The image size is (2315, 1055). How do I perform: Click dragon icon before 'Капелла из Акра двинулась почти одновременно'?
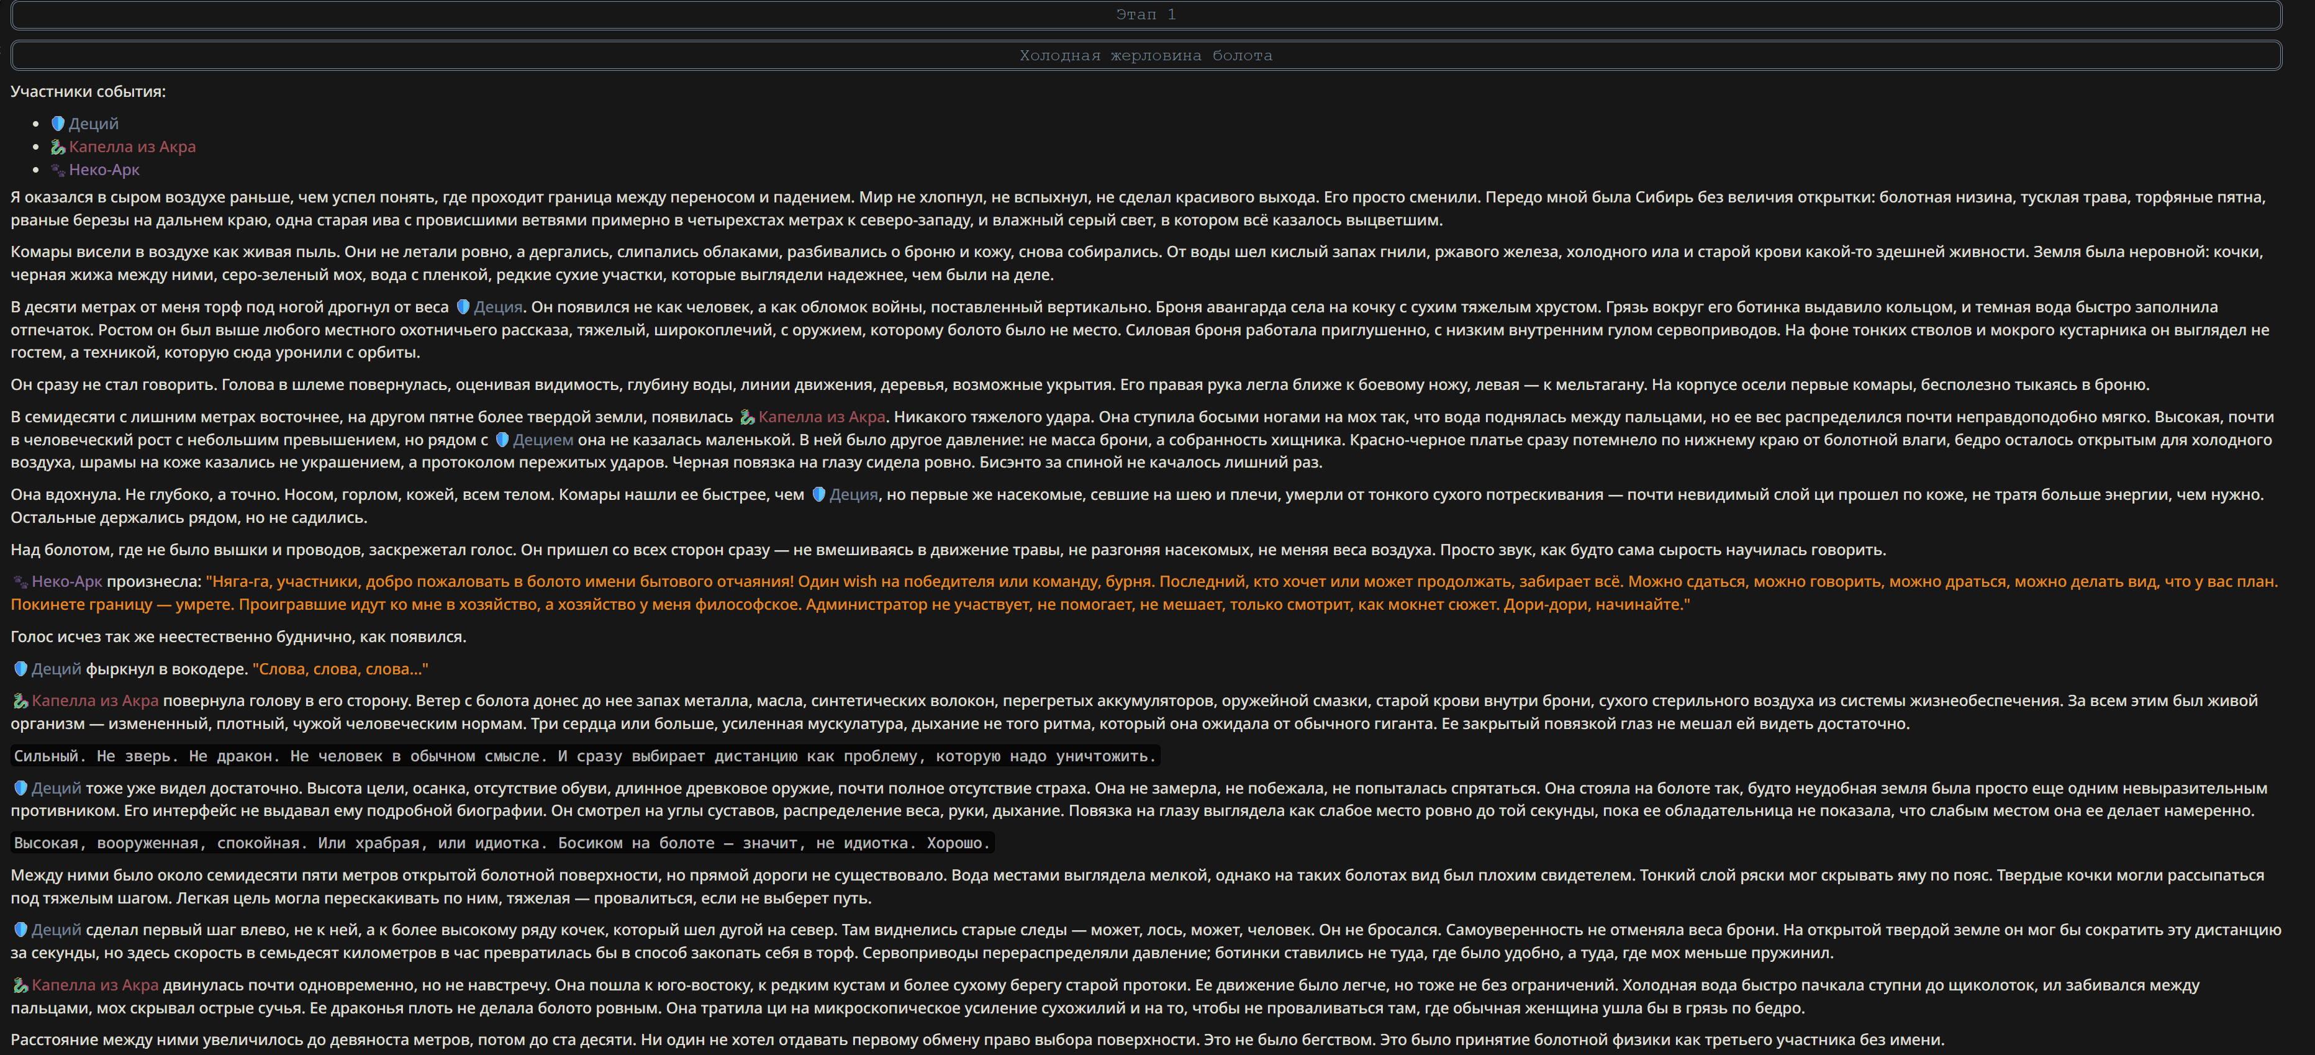click(20, 985)
